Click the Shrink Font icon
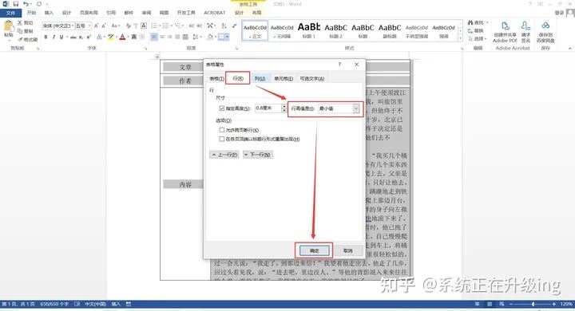Screen dimensions: 575x311 click(104, 26)
